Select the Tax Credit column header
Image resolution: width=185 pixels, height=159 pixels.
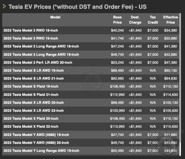click(x=153, y=20)
